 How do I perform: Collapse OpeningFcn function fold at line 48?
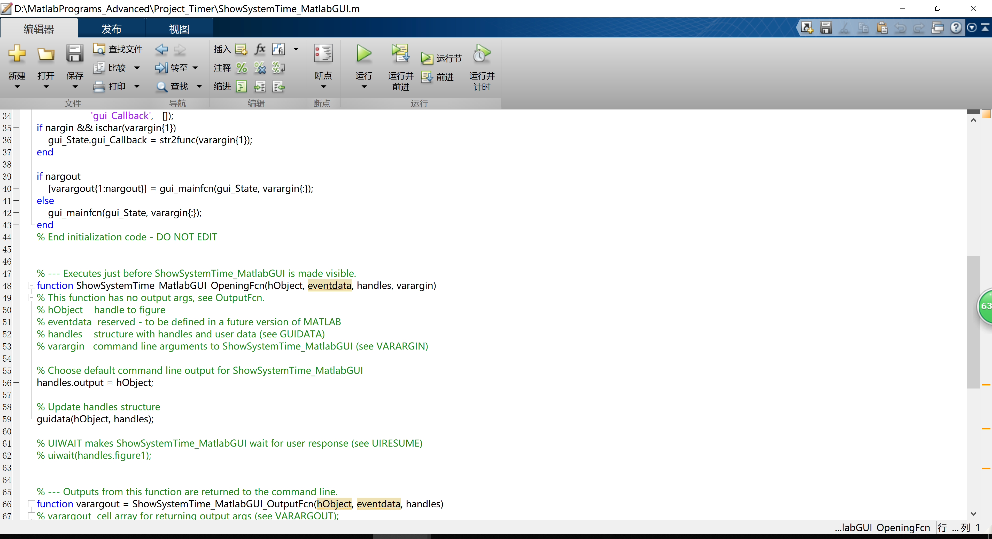coord(31,286)
